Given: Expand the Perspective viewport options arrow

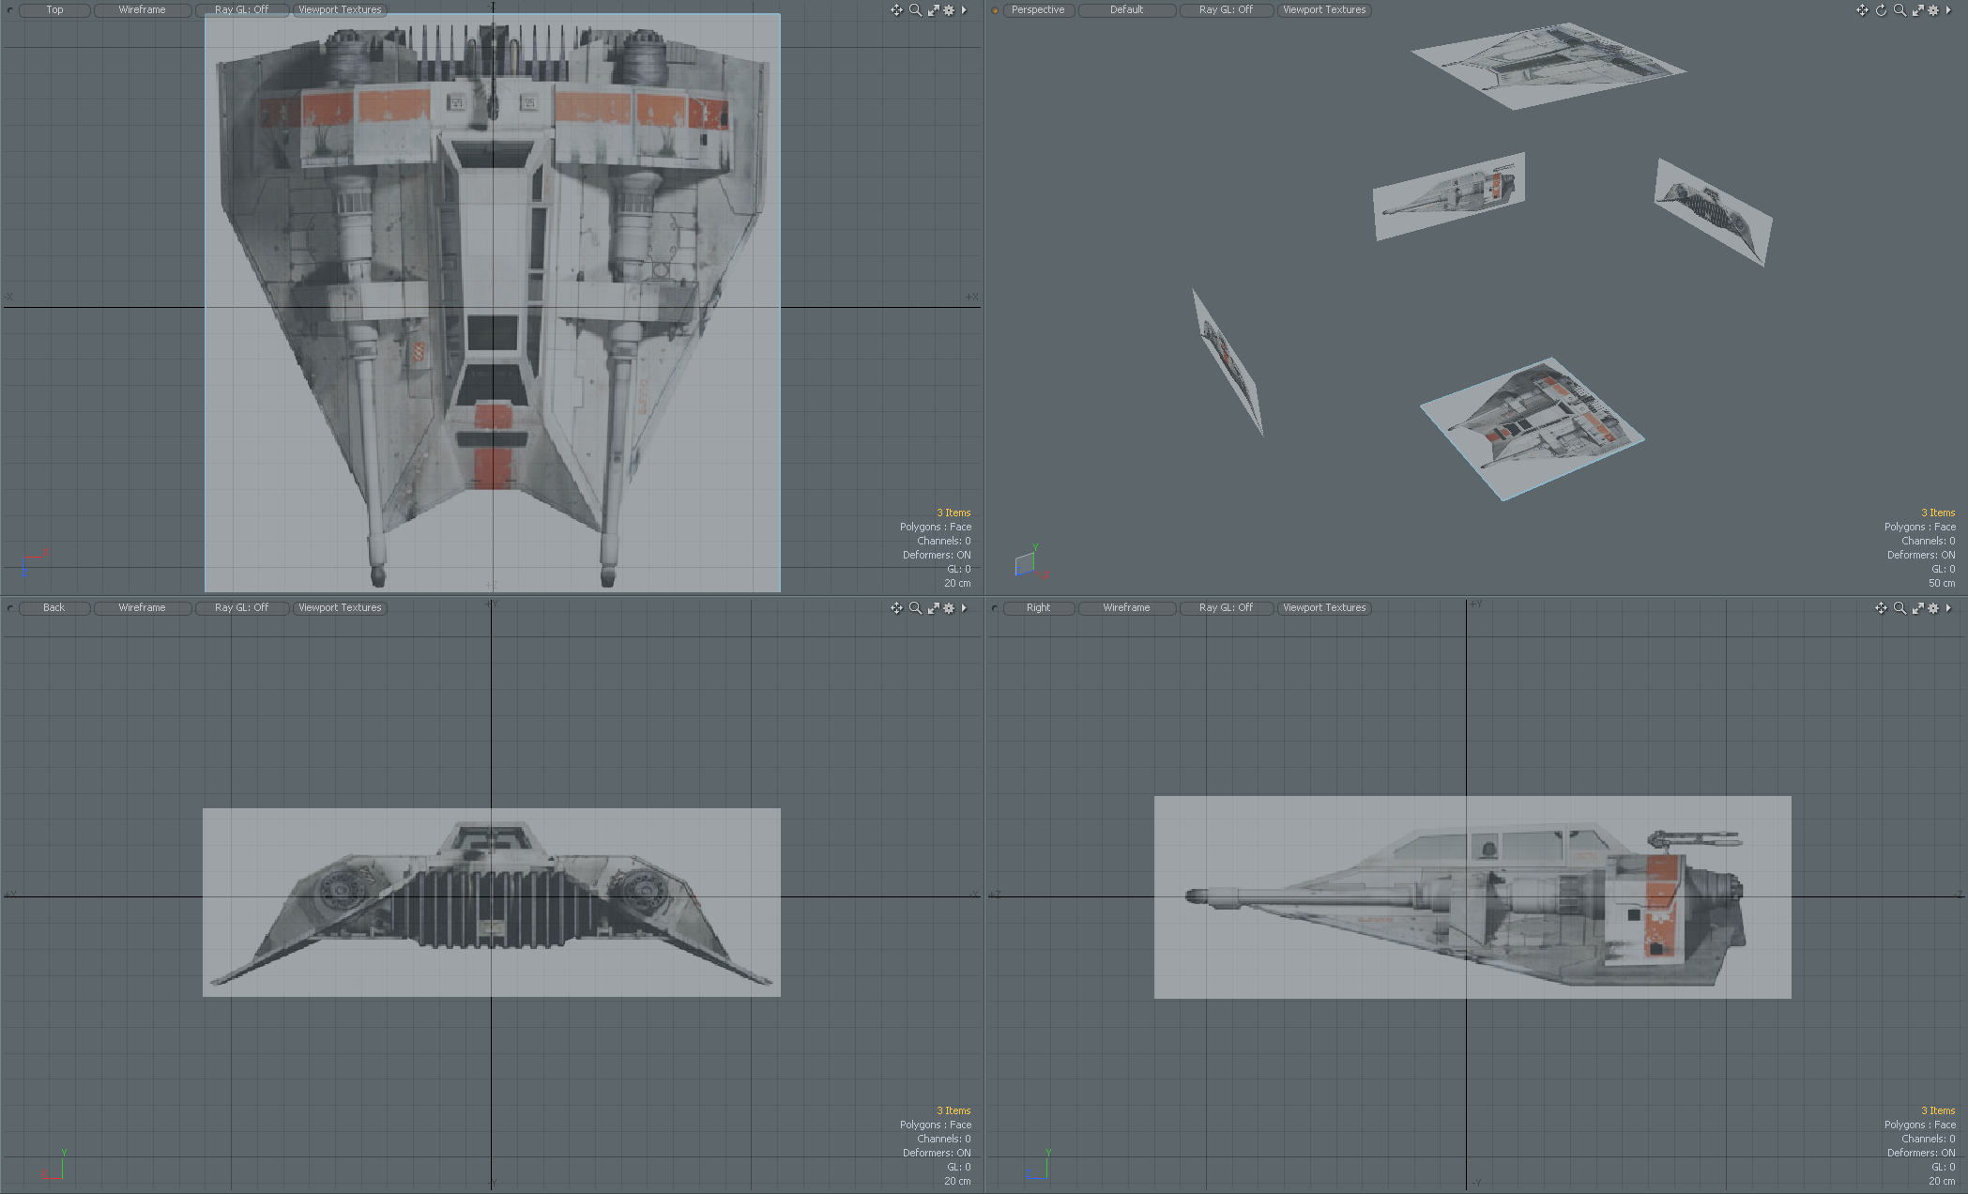Looking at the screenshot, I should coord(1948,10).
